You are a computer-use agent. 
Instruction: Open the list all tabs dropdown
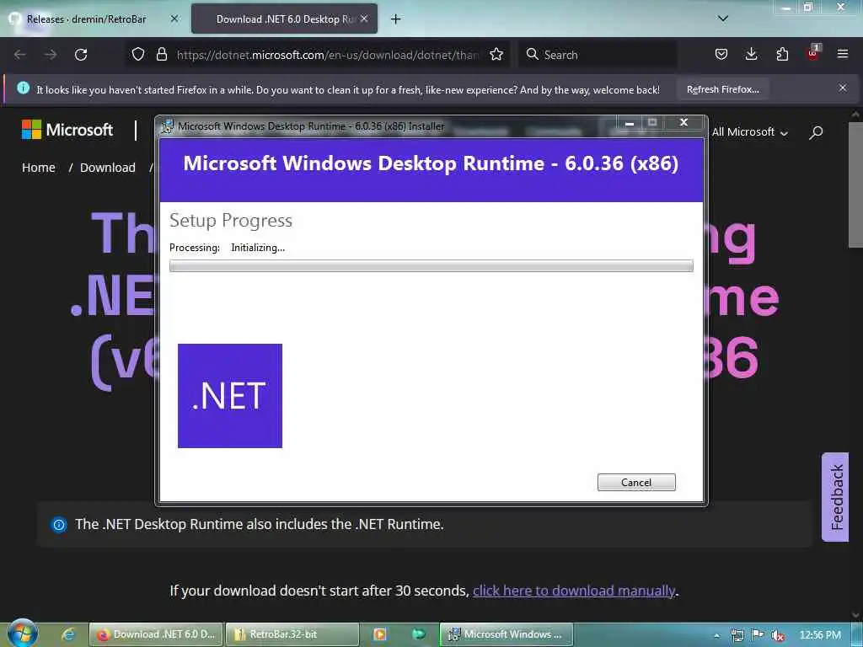[x=723, y=19]
